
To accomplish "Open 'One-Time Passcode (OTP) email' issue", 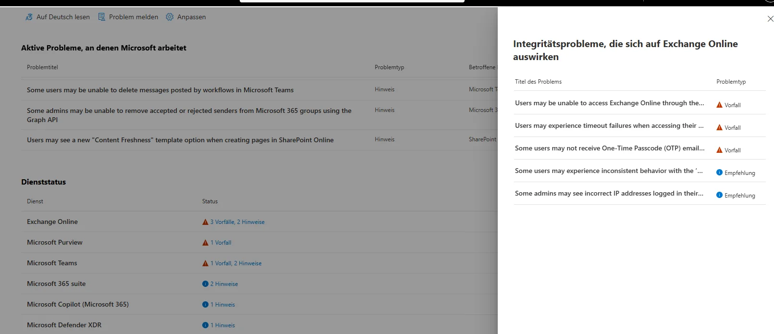I will (610, 148).
